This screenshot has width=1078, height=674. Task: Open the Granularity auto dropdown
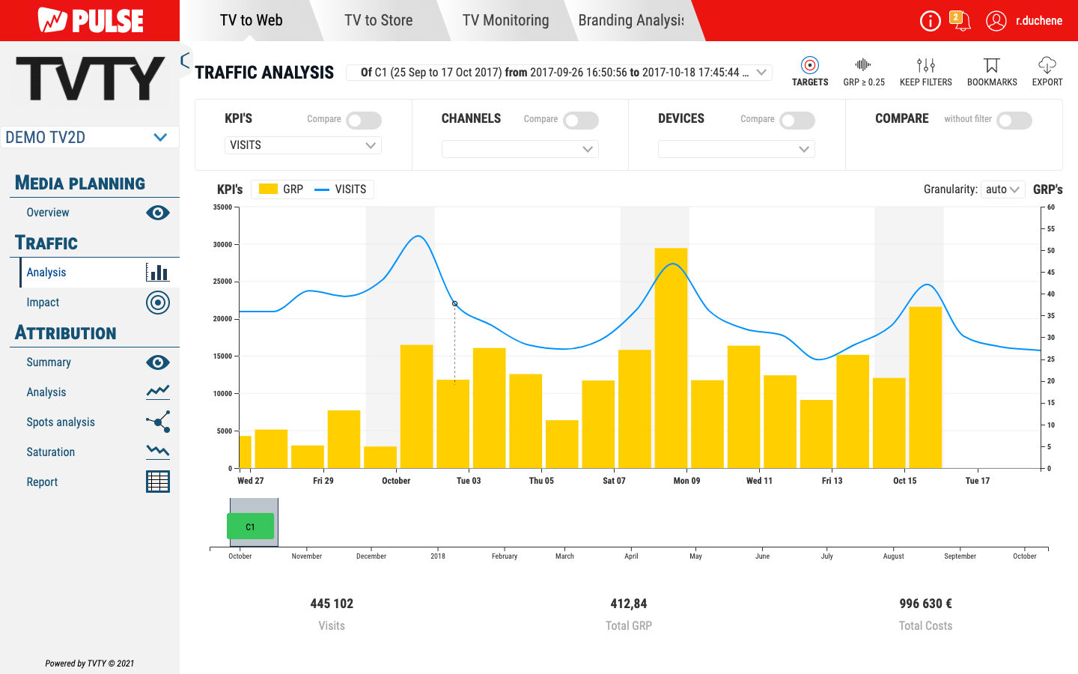pos(1002,189)
